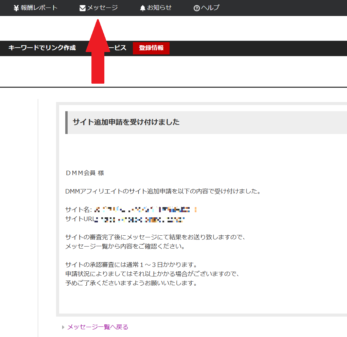The image size is (347, 337).
Task: Click the サイト追加申請を受け付けました heading
Action: click(126, 122)
